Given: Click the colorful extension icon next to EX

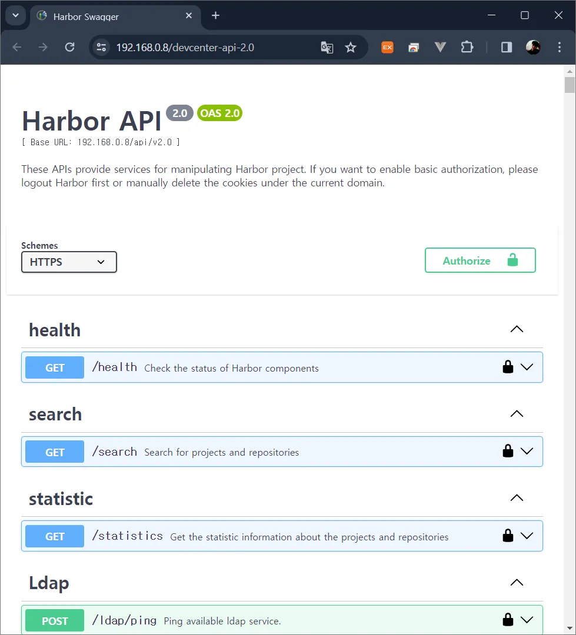Looking at the screenshot, I should pyautogui.click(x=414, y=48).
